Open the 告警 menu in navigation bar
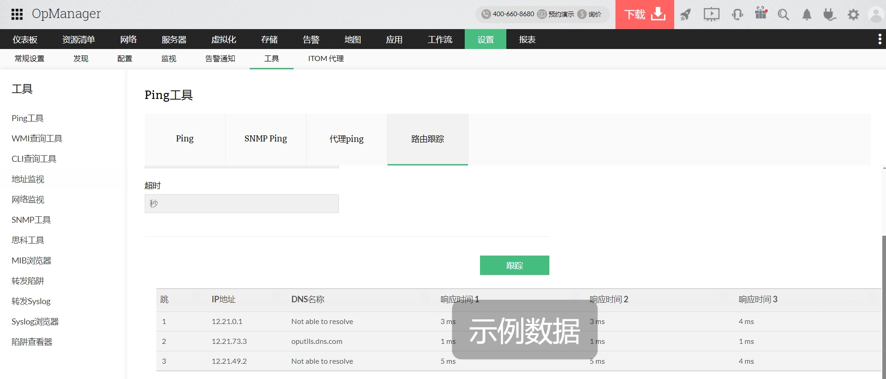 coord(311,39)
